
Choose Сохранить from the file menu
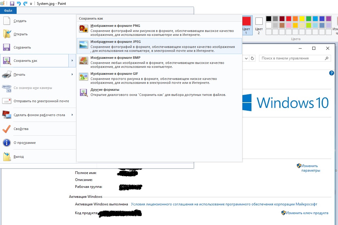38,47
